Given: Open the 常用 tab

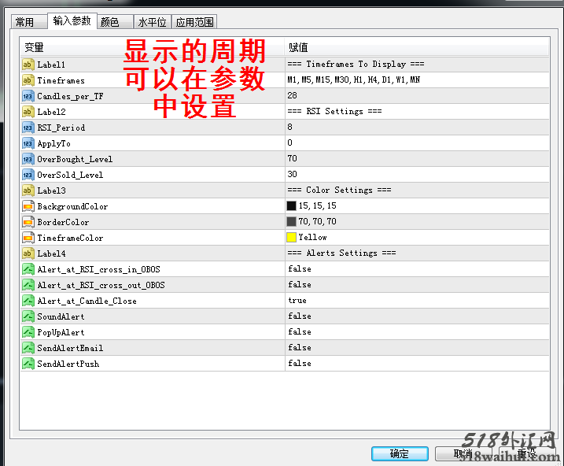Looking at the screenshot, I should [x=29, y=22].
